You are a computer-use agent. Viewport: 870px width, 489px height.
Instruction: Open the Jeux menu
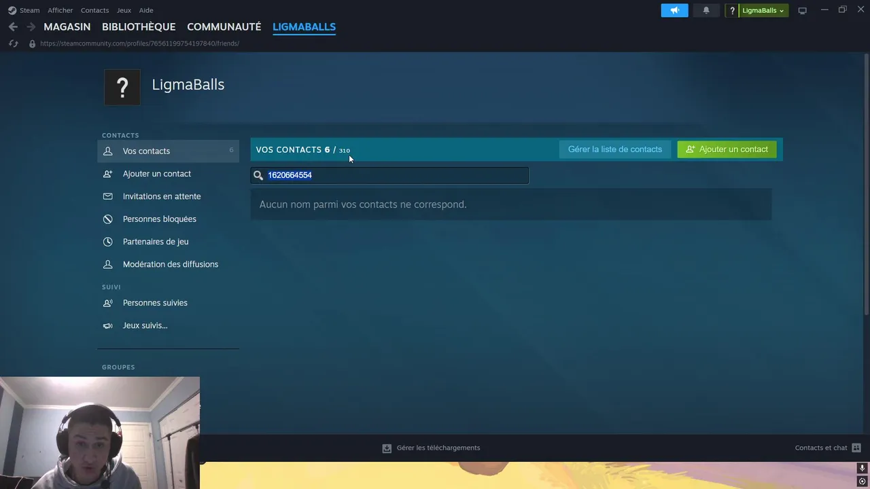point(124,10)
